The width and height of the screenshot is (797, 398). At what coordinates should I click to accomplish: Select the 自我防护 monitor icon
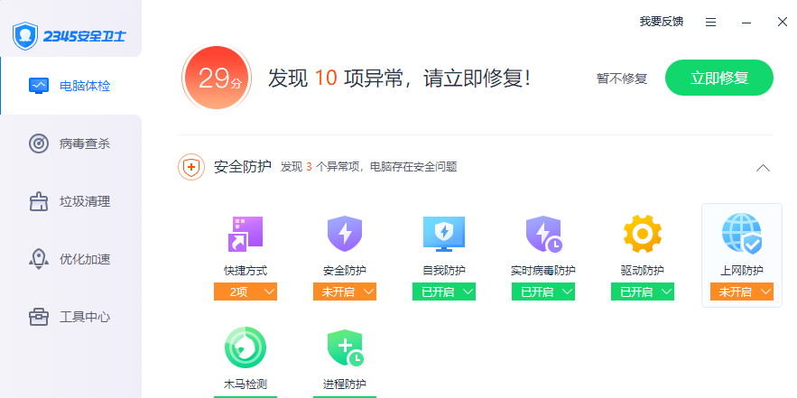[x=444, y=234]
